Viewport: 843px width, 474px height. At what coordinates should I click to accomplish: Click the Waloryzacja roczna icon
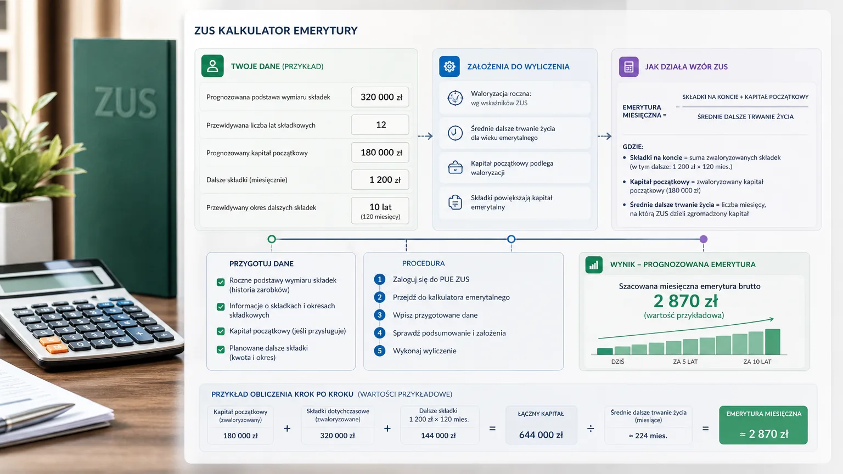click(x=456, y=98)
